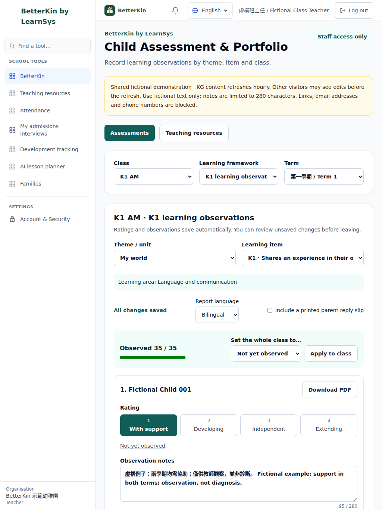
Task: Open the Report language dropdown
Action: (x=217, y=315)
